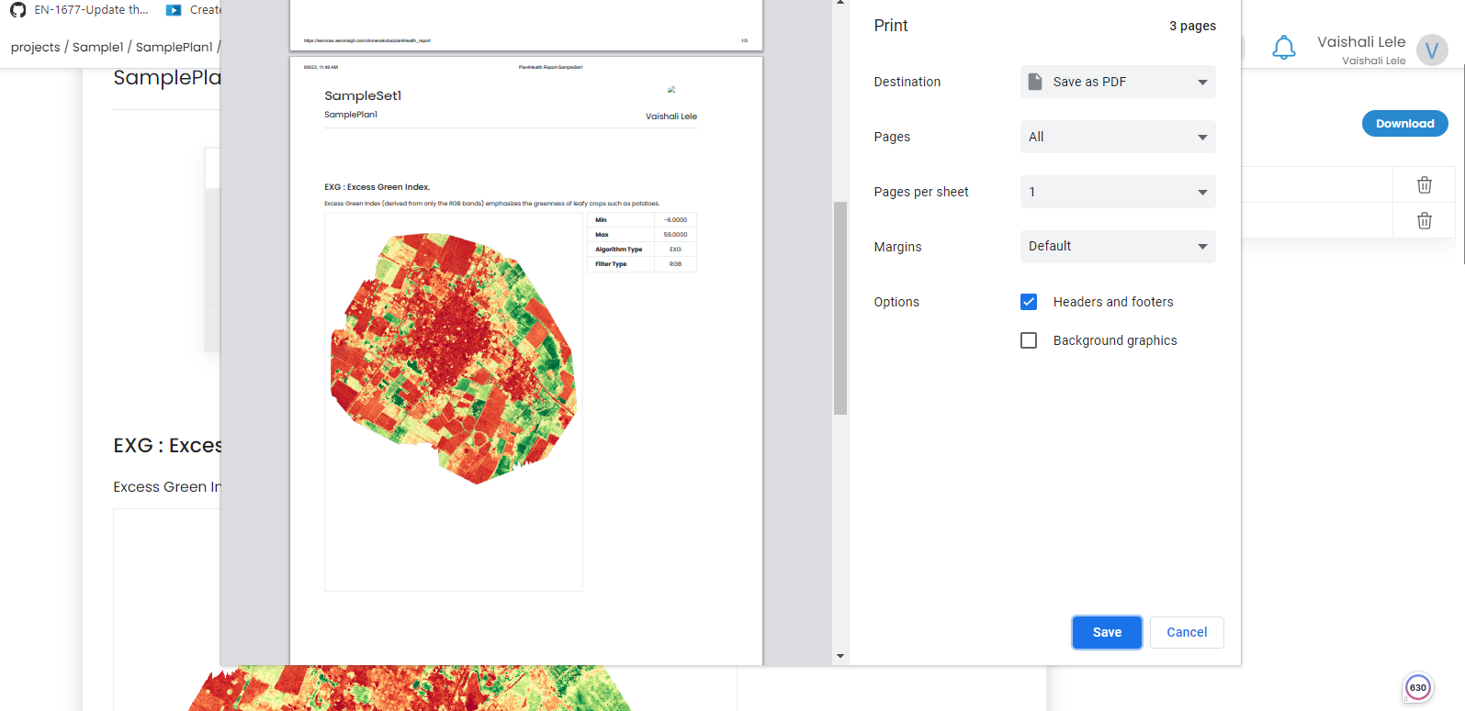1465x711 pixels.
Task: Click the 630 round badge icon
Action: click(x=1417, y=687)
